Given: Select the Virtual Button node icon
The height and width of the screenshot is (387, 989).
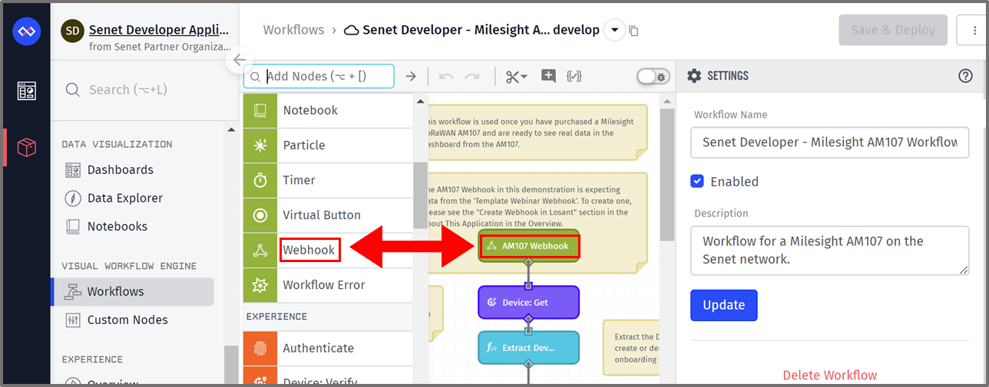Looking at the screenshot, I should tap(260, 215).
